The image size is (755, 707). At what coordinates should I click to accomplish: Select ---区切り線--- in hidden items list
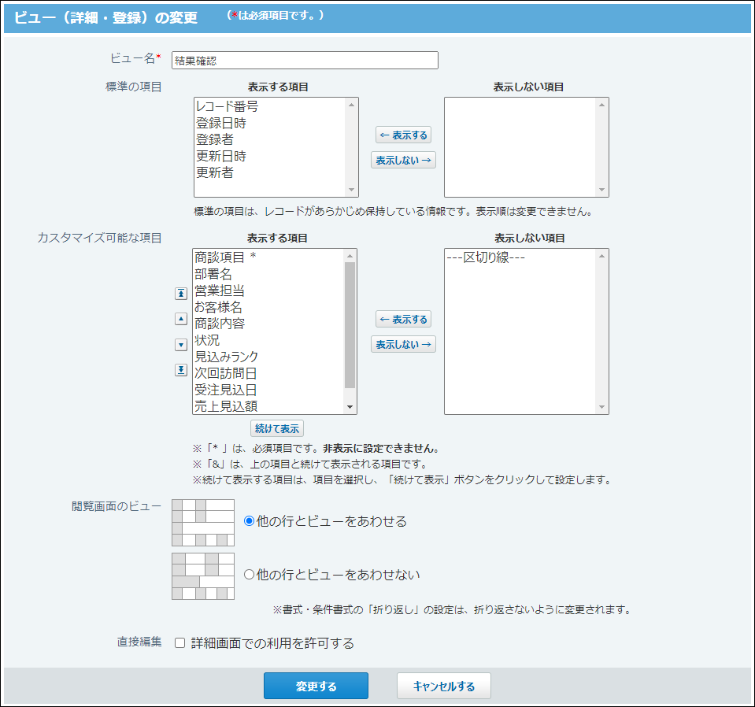coord(520,257)
